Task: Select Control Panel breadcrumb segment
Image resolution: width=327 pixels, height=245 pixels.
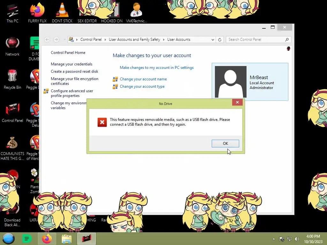Action: (x=91, y=40)
